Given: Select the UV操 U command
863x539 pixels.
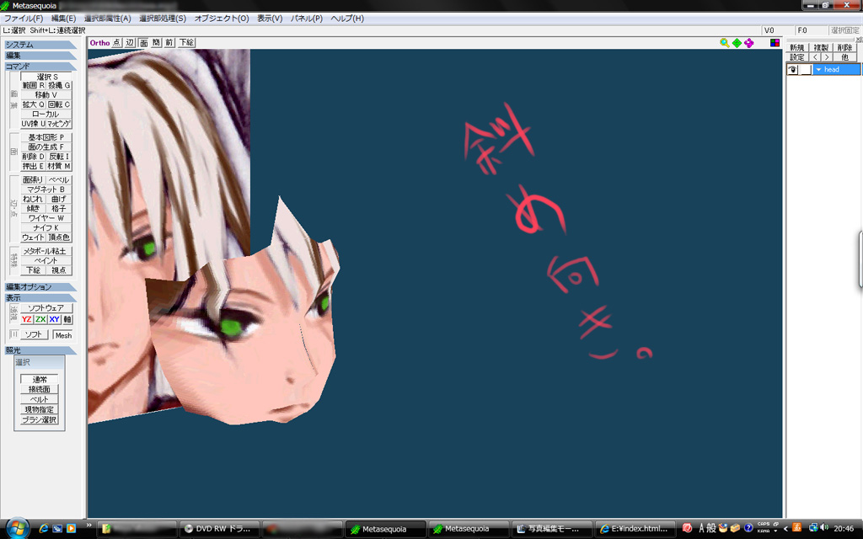Looking at the screenshot, I should click(x=33, y=124).
